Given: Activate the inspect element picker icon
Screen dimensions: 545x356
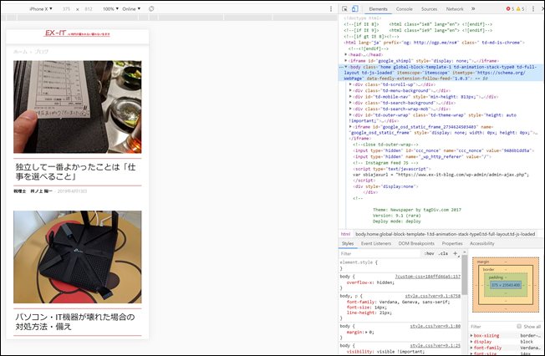Looking at the screenshot, I should click(x=344, y=8).
